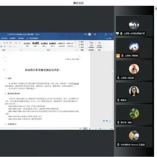Click the zoom slider handle
This screenshot has height=157, width=157.
[100, 129]
